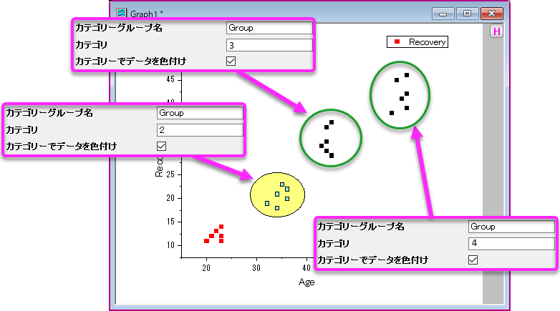Click the category field showing 3
The width and height of the screenshot is (560, 311).
pos(269,45)
